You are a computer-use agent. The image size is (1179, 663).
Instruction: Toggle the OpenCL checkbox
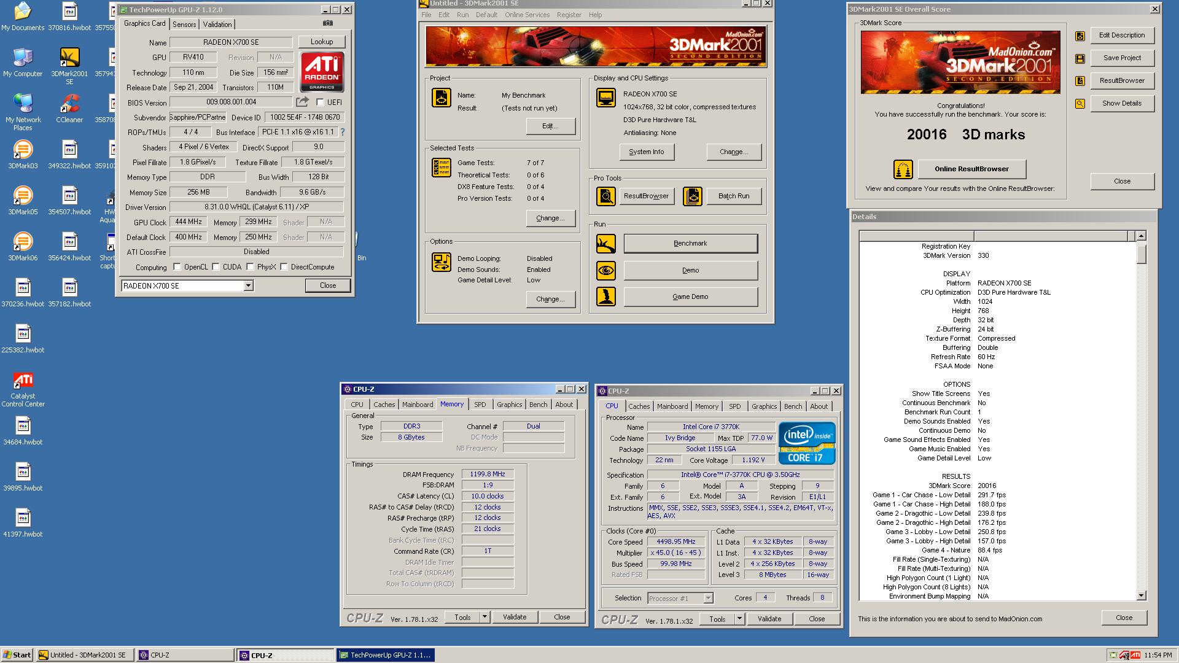[x=177, y=267]
